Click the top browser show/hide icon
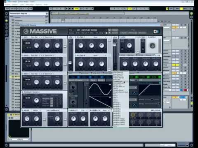 pos(6,14)
